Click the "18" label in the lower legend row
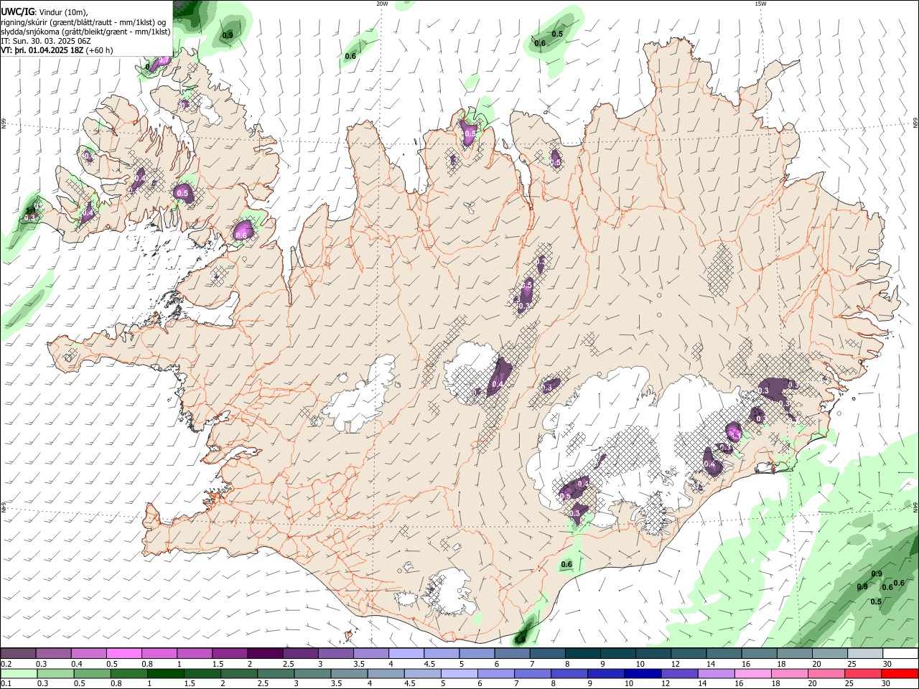 [775, 684]
